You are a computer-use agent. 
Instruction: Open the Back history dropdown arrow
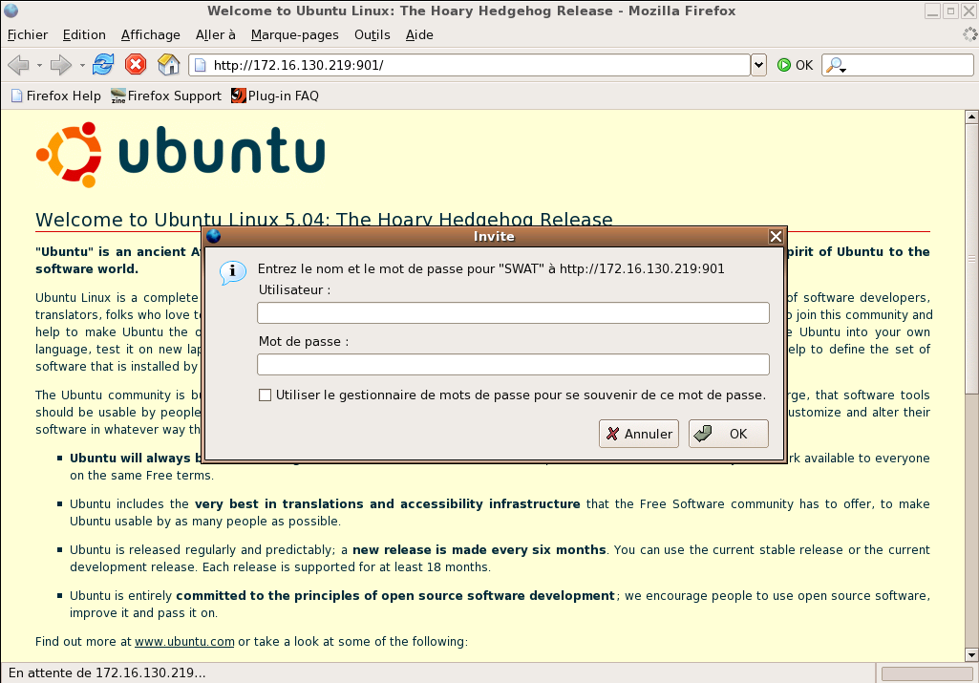tap(39, 65)
